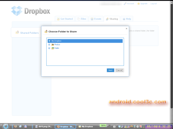Launch Firefox from quick launch
173x129 pixels.
(16, 126)
